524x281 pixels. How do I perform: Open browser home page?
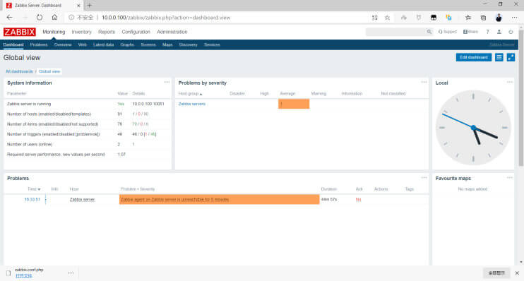point(54,18)
